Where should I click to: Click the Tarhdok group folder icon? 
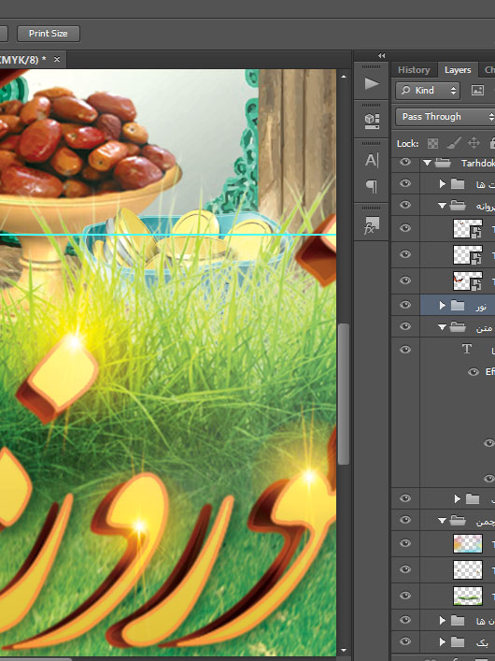(x=444, y=163)
